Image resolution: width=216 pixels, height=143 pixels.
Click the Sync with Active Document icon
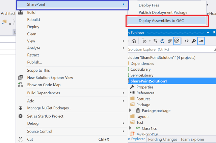click(155, 41)
